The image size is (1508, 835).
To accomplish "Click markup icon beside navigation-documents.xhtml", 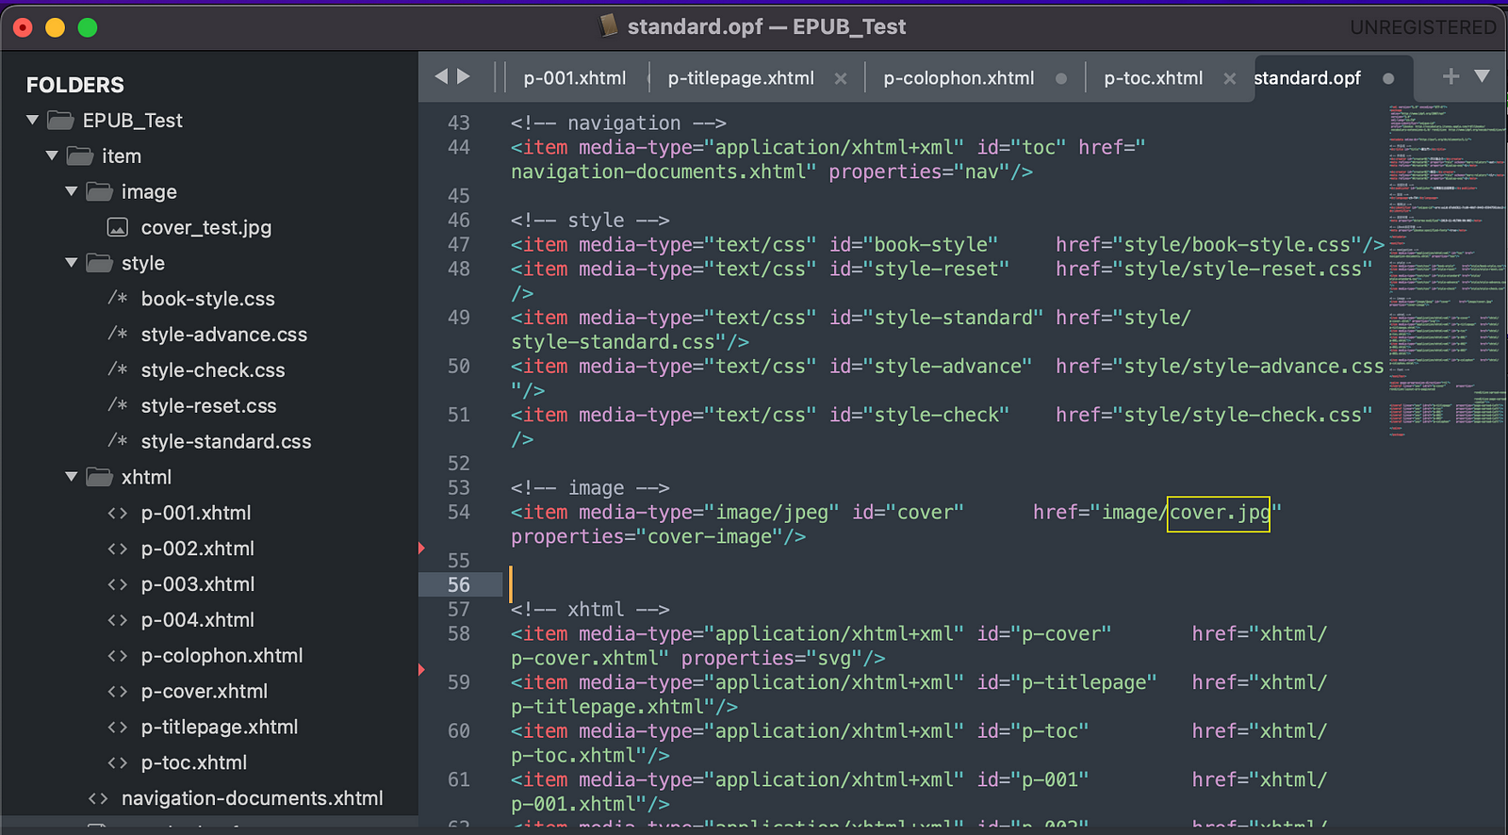I will pyautogui.click(x=98, y=799).
